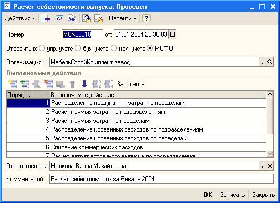Maximize the Расчет себестоимости выпуска window
This screenshot has height=203, width=280.
click(x=262, y=7)
